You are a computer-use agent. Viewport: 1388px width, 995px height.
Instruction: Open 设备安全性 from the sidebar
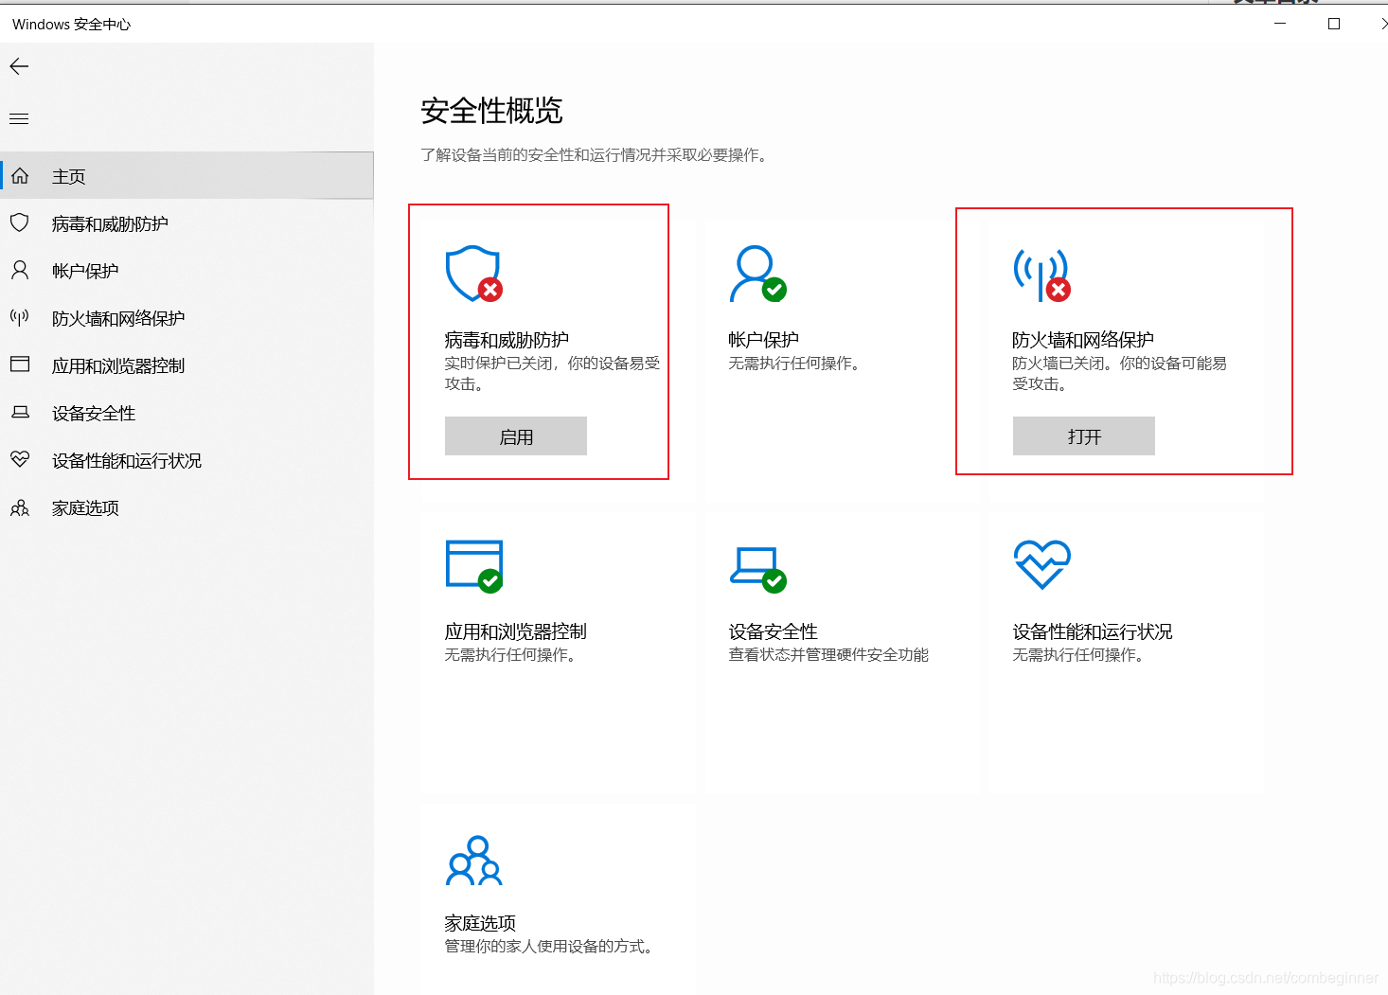[x=94, y=413]
